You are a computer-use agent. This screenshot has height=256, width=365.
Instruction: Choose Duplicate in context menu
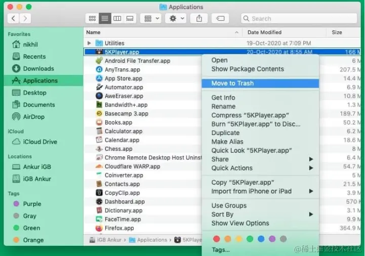click(x=260, y=133)
